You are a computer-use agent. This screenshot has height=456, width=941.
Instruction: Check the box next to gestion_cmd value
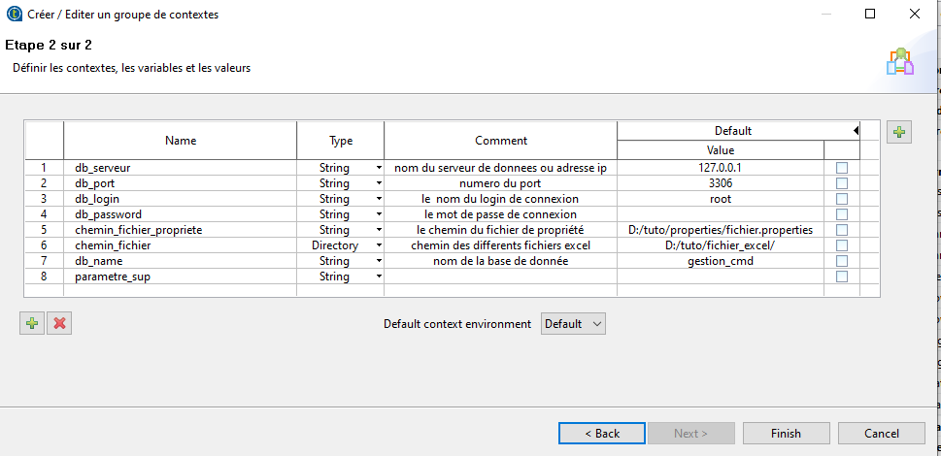pyautogui.click(x=842, y=261)
